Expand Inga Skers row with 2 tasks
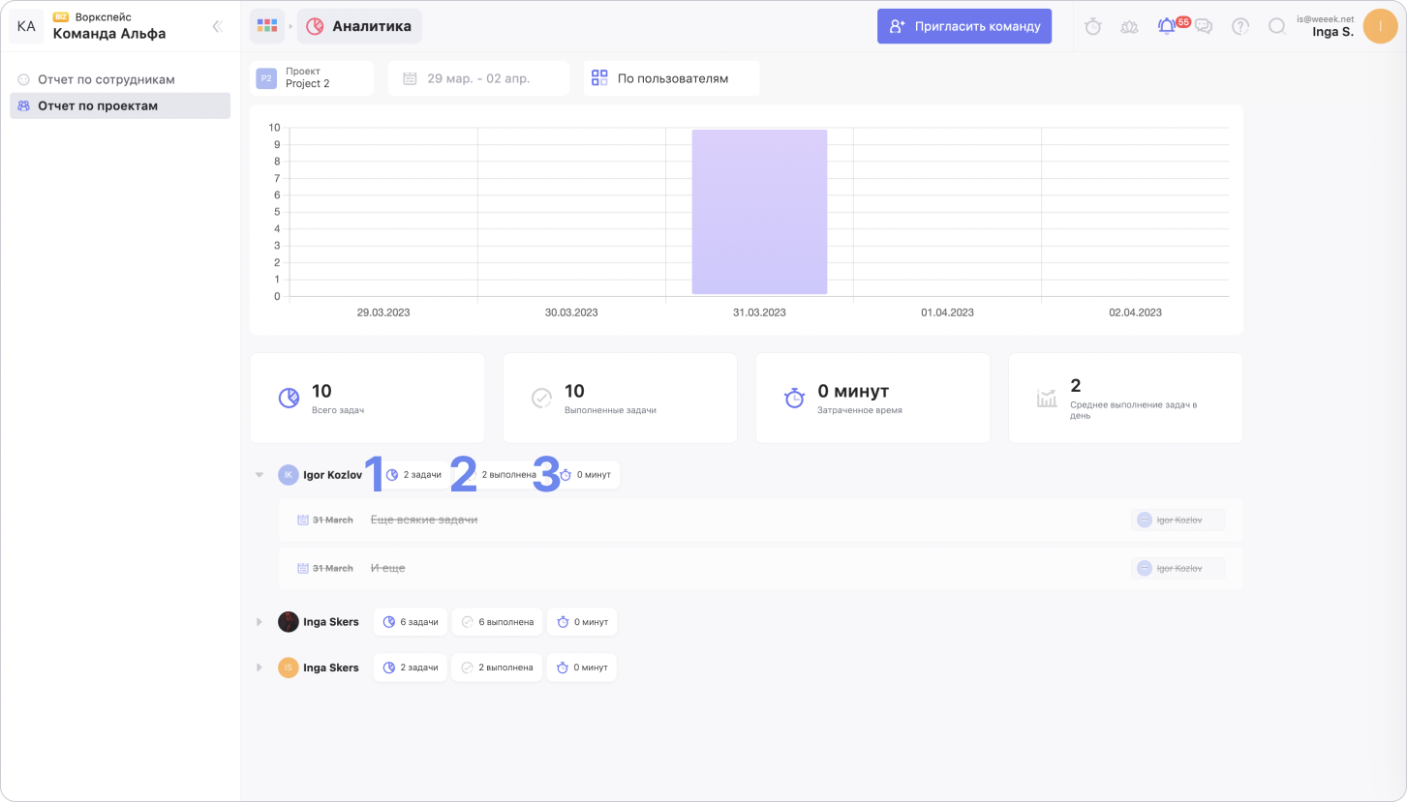Image resolution: width=1407 pixels, height=802 pixels. pos(260,668)
